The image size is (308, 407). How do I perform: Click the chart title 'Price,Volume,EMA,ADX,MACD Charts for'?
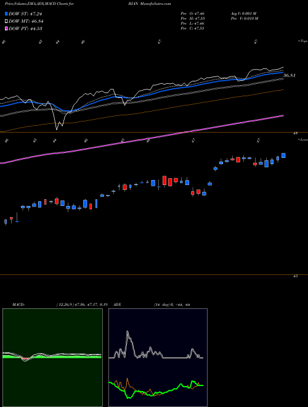pyautogui.click(x=39, y=4)
